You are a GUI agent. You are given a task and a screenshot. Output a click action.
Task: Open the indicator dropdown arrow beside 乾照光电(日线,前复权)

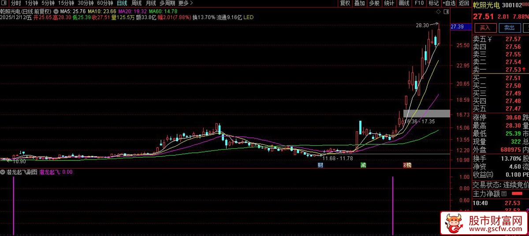56,11
